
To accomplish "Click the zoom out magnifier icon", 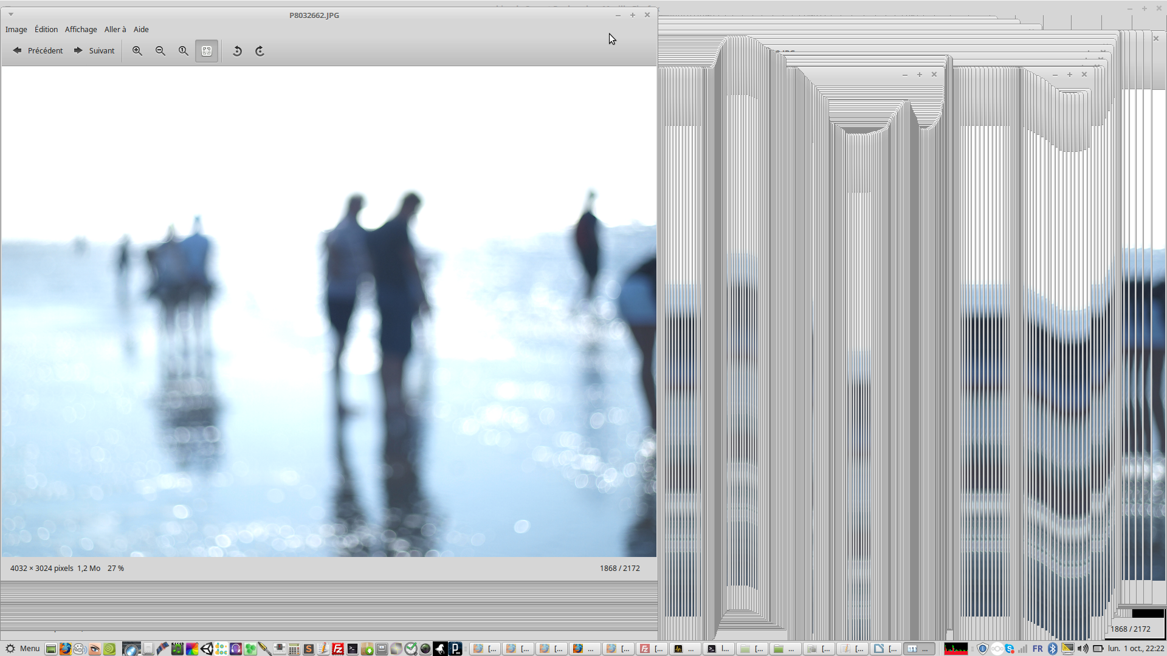I will point(160,51).
